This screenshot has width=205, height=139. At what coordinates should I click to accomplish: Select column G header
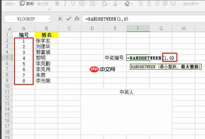pos(161,28)
